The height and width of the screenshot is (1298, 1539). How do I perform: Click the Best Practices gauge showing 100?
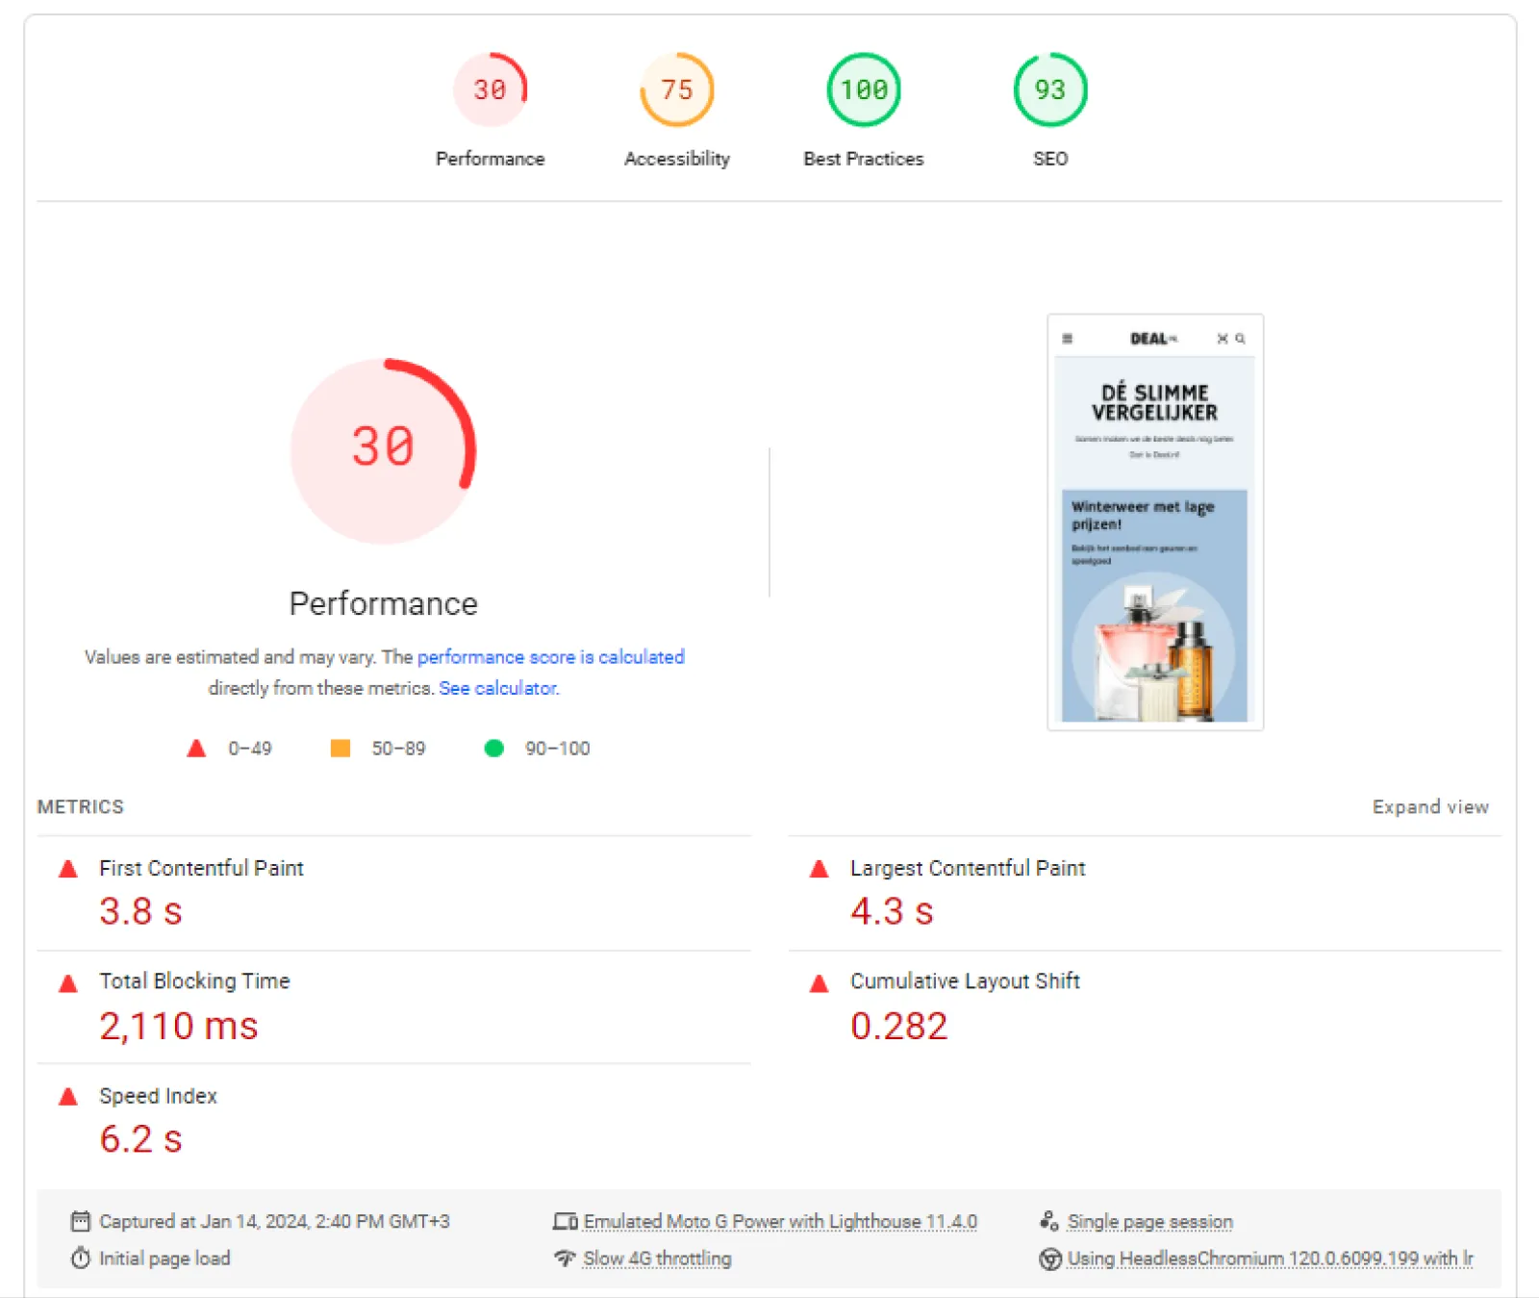[x=864, y=89]
